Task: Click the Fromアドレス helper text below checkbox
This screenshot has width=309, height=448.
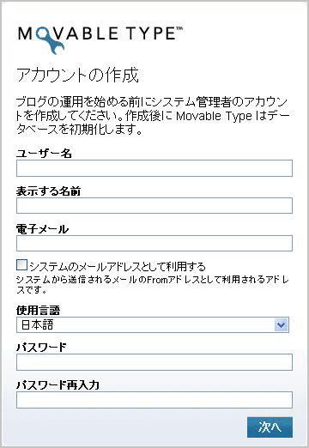Action: (x=153, y=284)
